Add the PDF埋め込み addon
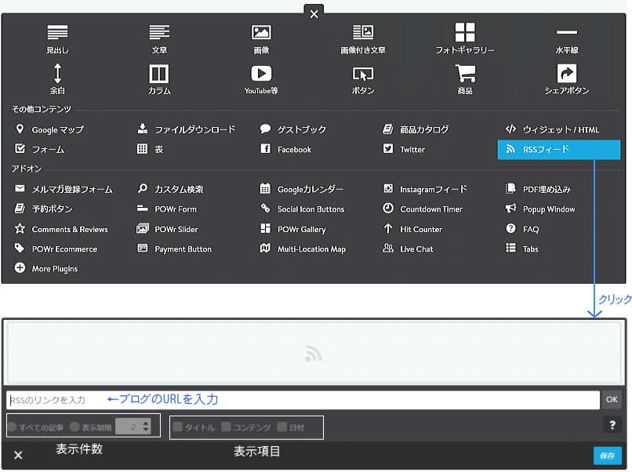Image resolution: width=632 pixels, height=472 pixels. pyautogui.click(x=548, y=188)
